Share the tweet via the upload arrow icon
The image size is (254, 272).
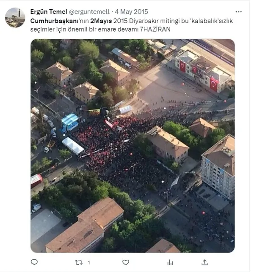[204, 262]
